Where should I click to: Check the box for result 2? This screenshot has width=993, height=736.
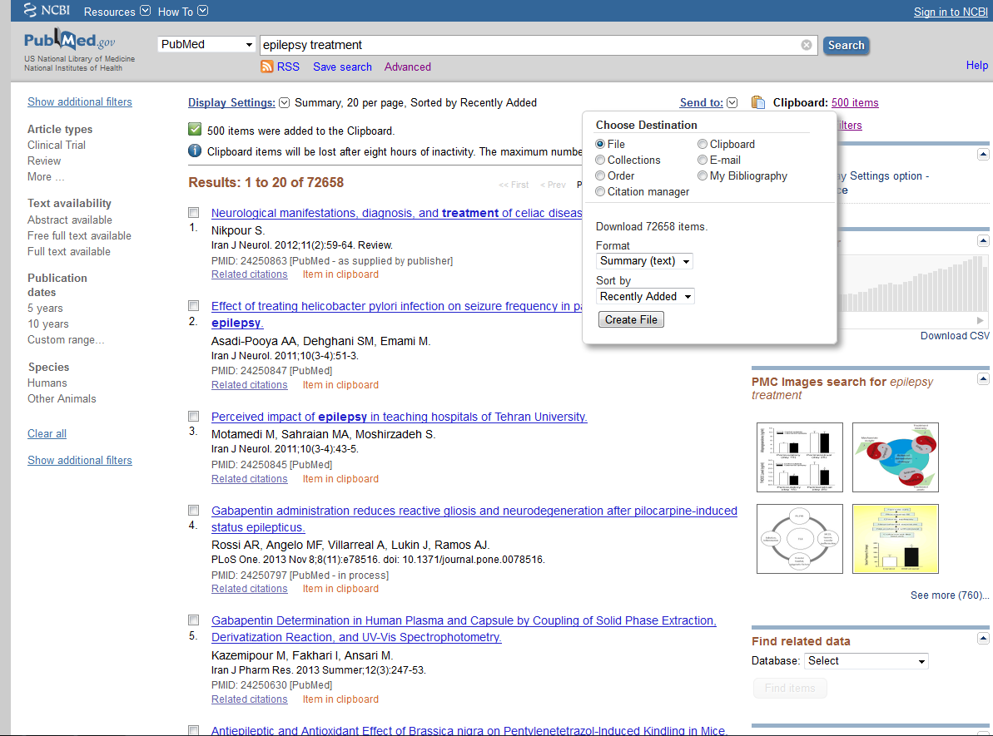[x=194, y=306]
